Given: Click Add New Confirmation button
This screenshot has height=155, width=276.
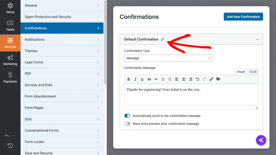Looking at the screenshot, I should [x=243, y=17].
